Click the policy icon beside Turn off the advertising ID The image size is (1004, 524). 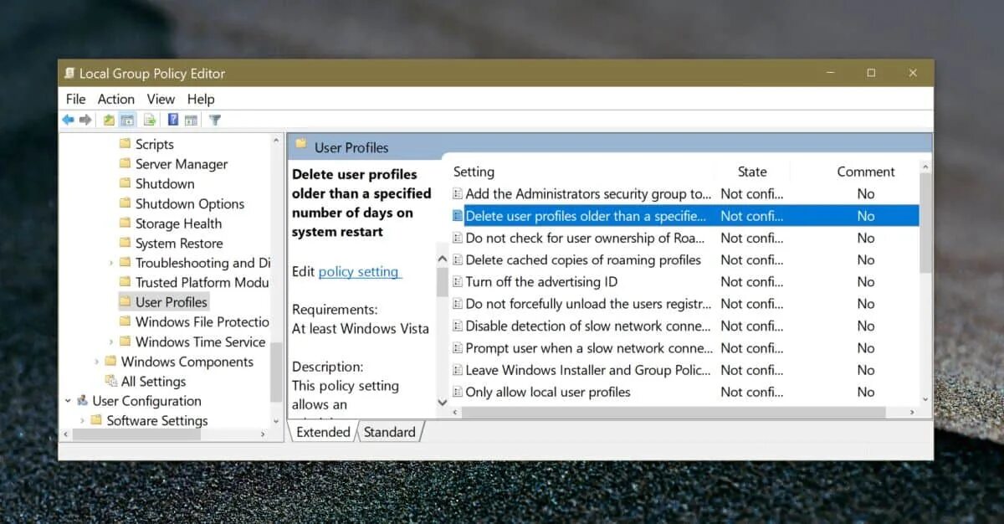coord(458,282)
